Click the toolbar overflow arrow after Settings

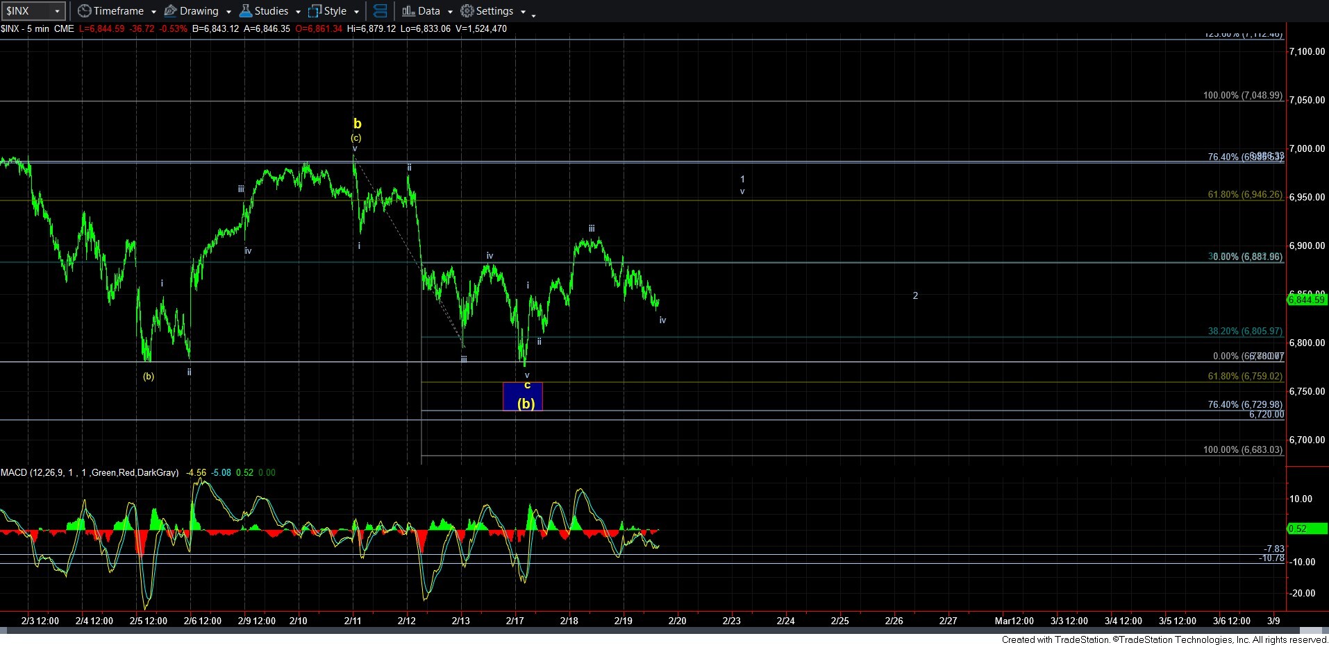pyautogui.click(x=533, y=15)
